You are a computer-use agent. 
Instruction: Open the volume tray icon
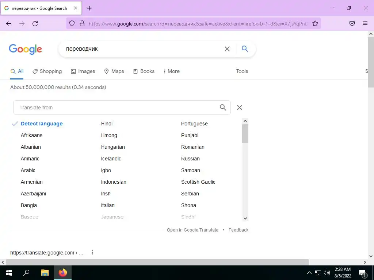click(327, 273)
